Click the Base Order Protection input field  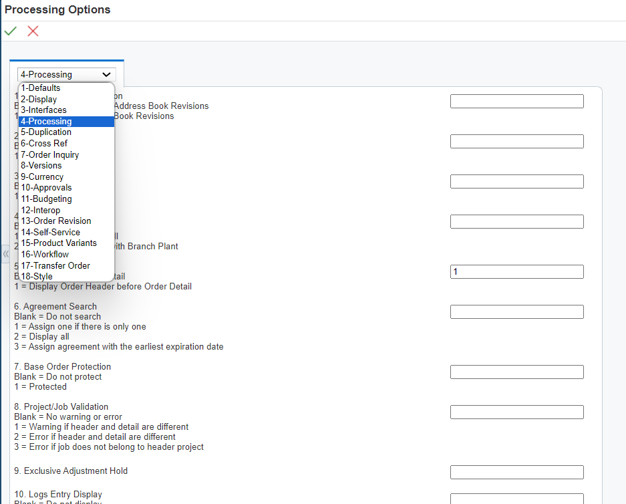point(516,372)
